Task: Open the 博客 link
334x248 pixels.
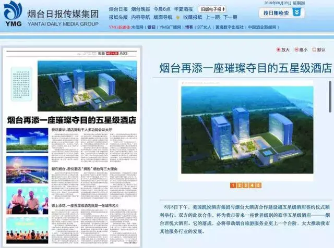Action: pyautogui.click(x=189, y=27)
